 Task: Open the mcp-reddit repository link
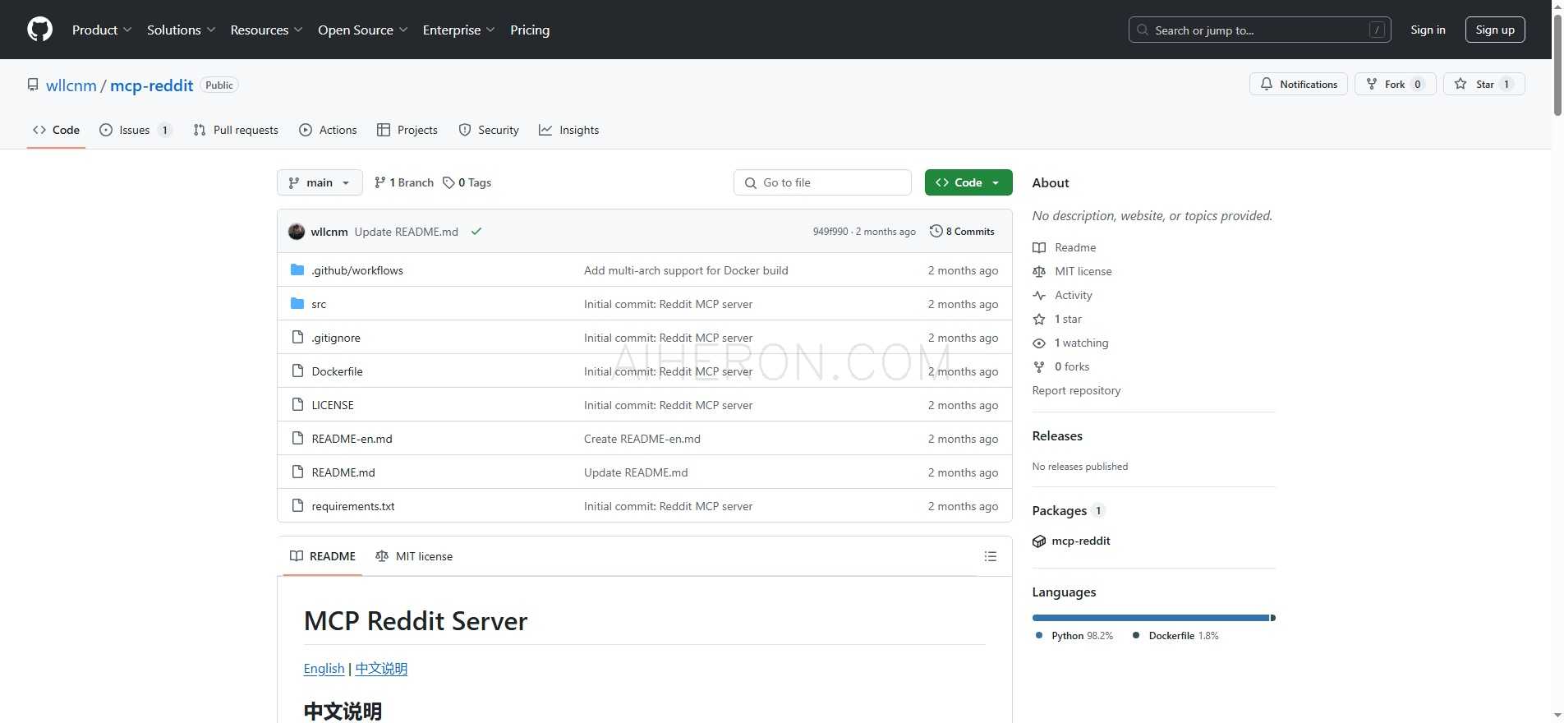[x=152, y=85]
